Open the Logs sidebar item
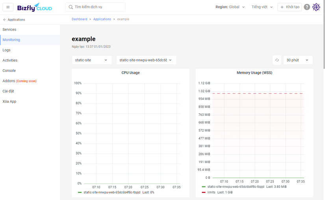 (7, 50)
